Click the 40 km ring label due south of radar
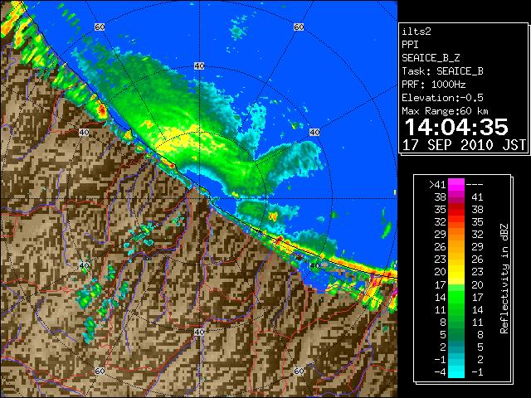 (199, 332)
